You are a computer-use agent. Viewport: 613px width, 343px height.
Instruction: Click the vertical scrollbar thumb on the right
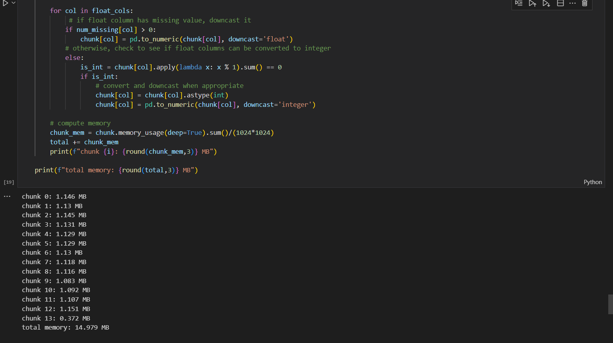tap(610, 304)
